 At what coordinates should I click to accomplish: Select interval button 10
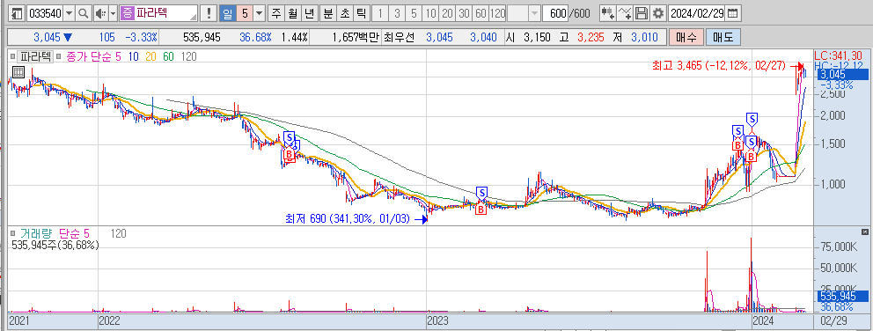pyautogui.click(x=430, y=13)
